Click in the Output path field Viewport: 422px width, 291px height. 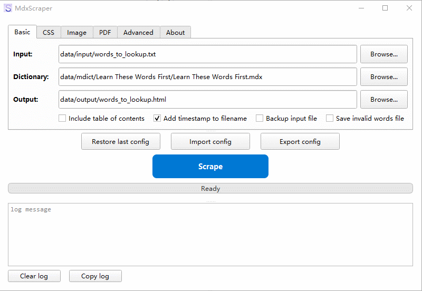click(x=207, y=100)
